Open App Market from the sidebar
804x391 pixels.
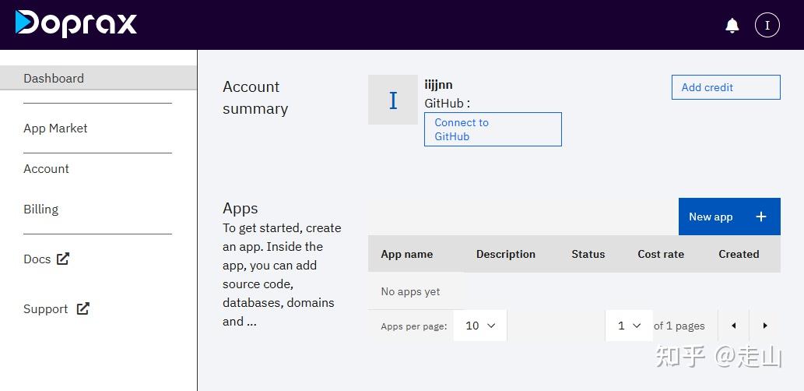coord(55,128)
